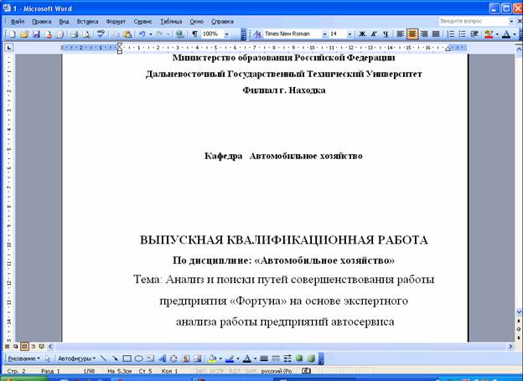Open the Правка menu
This screenshot has height=381, width=523.
[x=42, y=21]
